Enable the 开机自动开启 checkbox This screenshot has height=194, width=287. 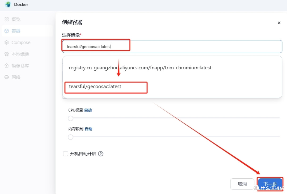(65, 154)
